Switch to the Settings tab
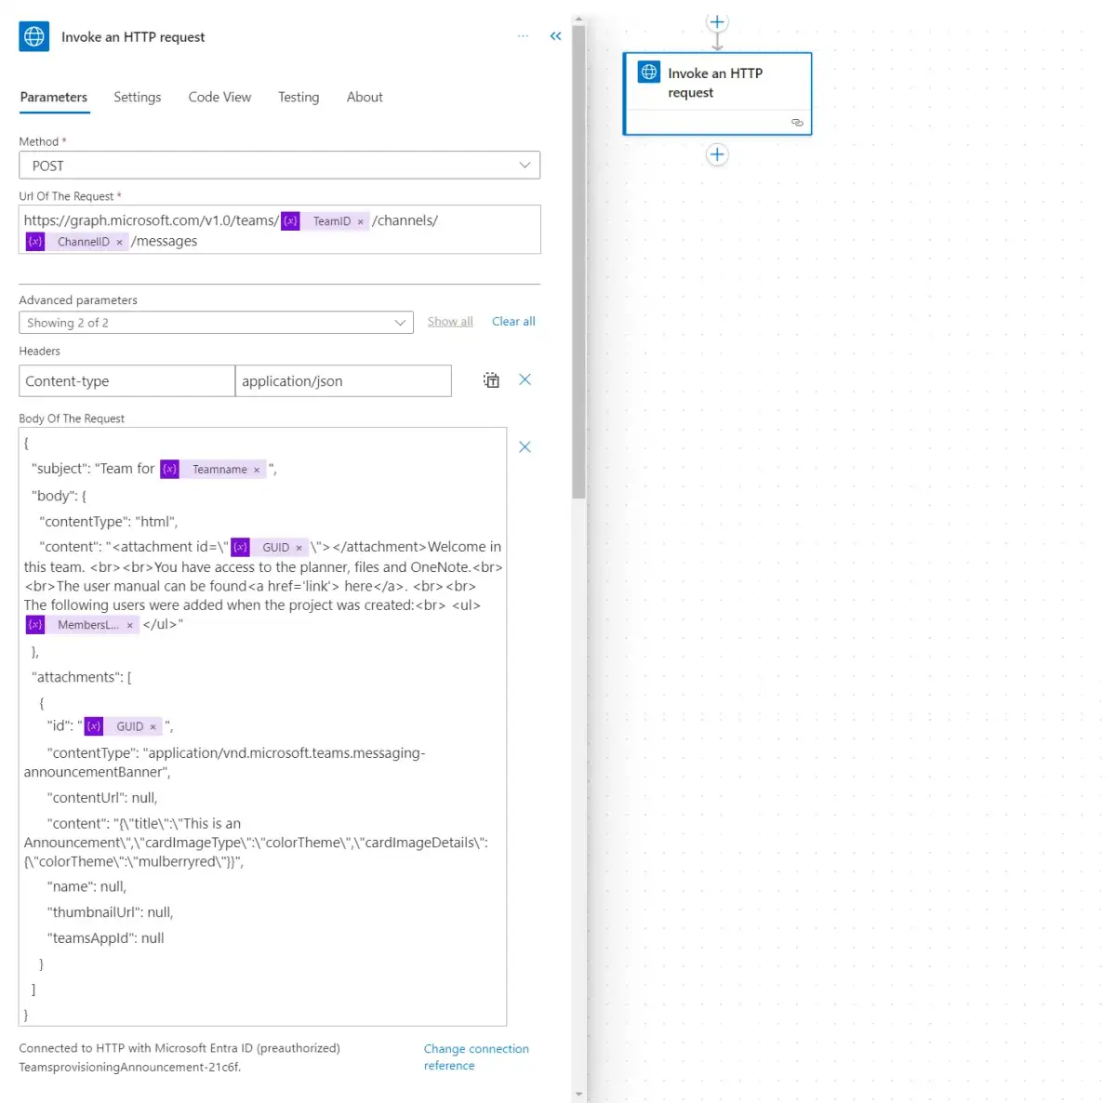Screen dimensions: 1116x1103 (x=137, y=98)
